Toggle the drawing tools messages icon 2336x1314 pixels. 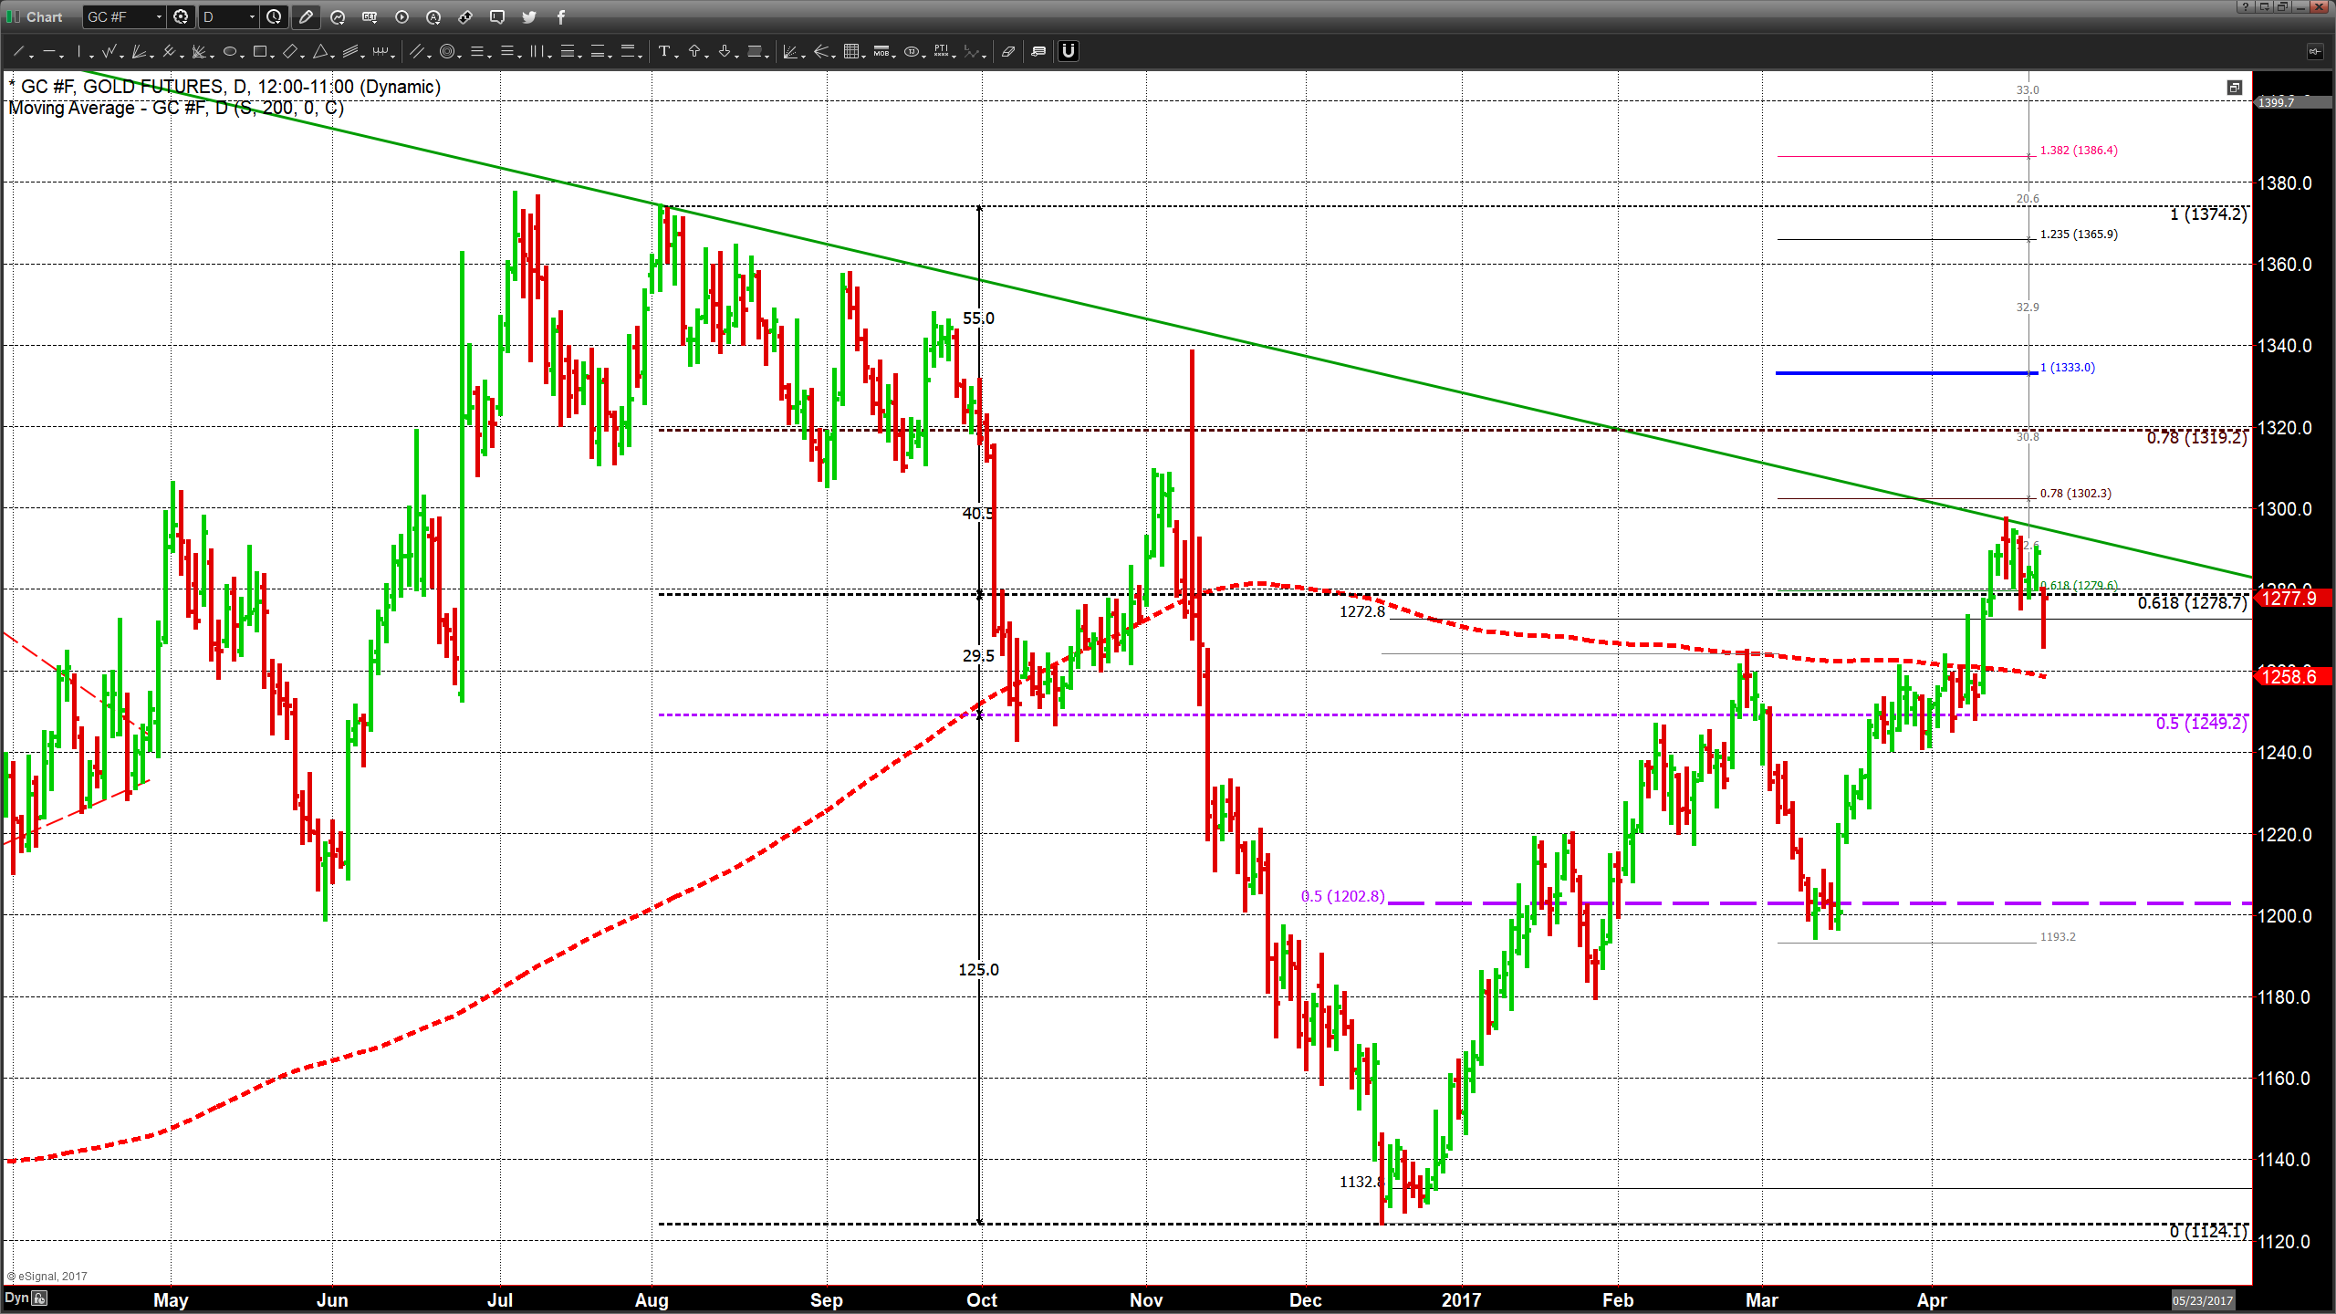(1038, 51)
